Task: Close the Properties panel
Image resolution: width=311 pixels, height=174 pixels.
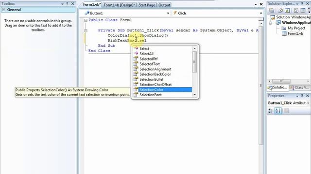Action: (308, 96)
